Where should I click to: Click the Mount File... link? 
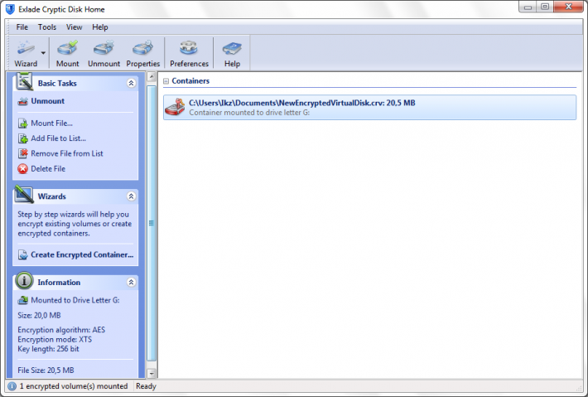(x=51, y=123)
